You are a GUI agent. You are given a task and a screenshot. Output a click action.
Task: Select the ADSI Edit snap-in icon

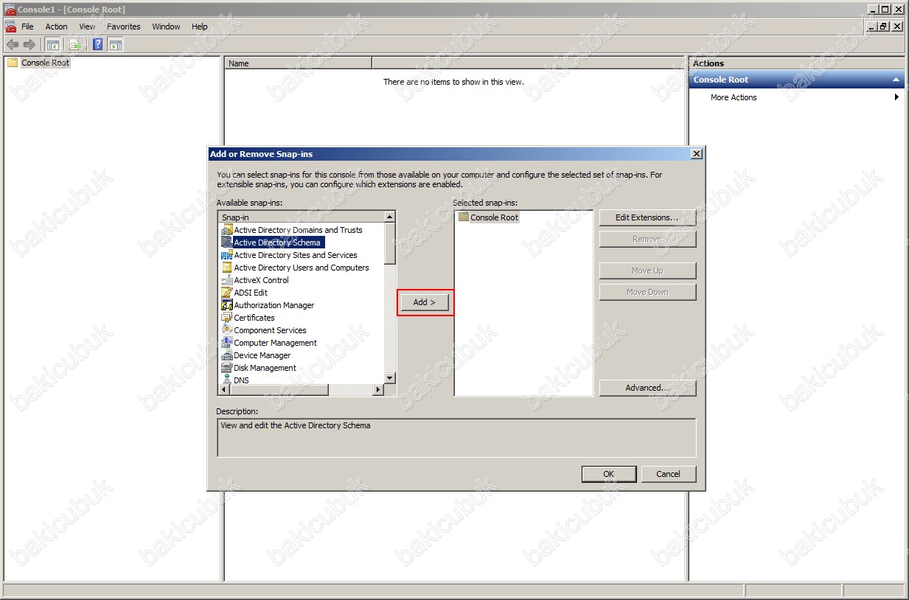click(227, 293)
